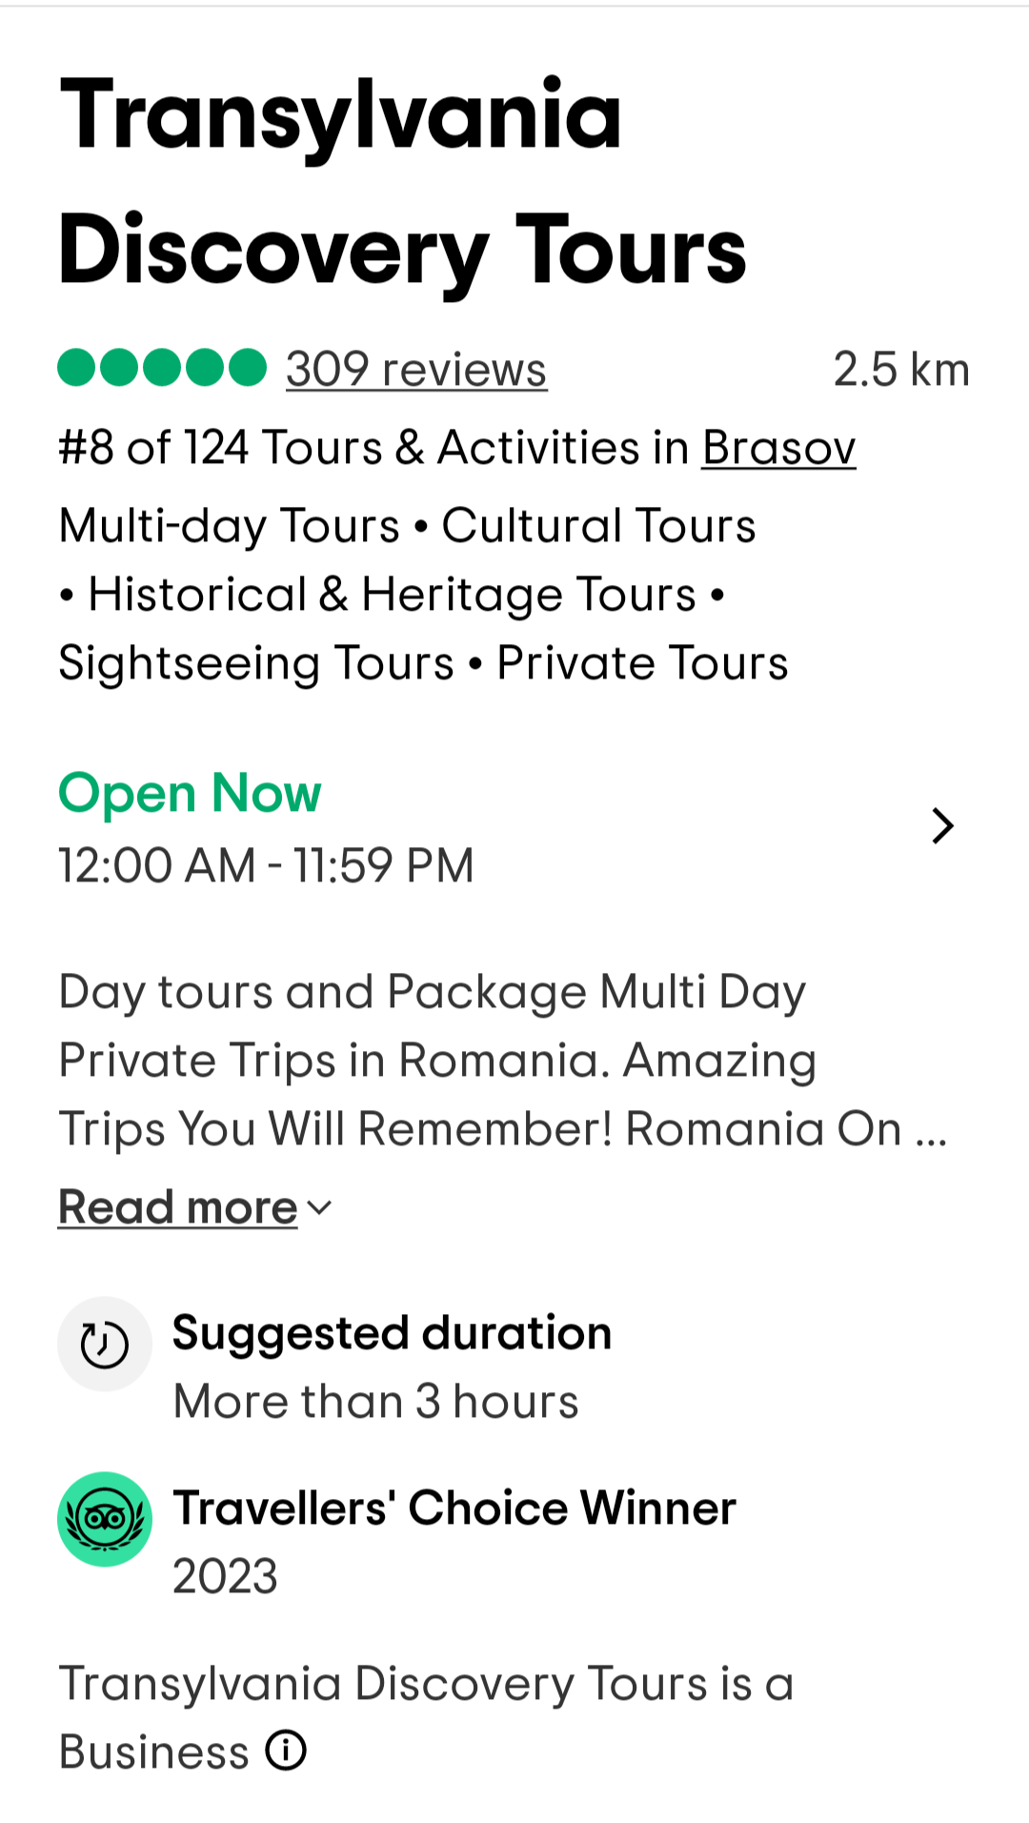Tap the chevron next to Read more
Image resolution: width=1029 pixels, height=1823 pixels.
click(320, 1208)
